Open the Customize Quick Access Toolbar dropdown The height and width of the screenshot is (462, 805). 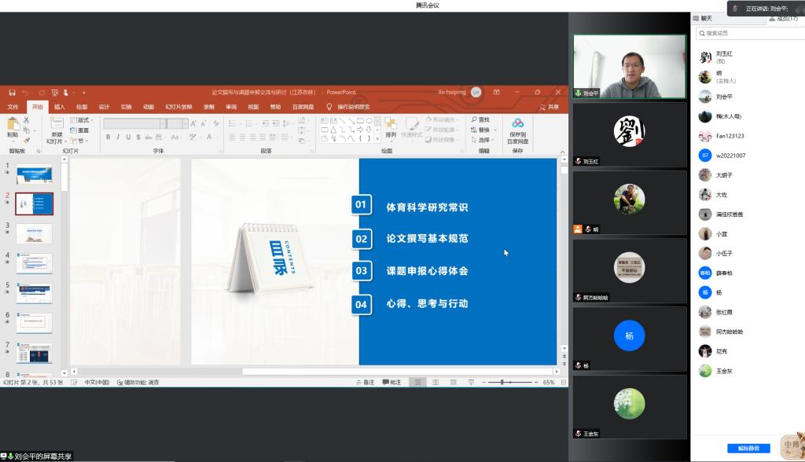[x=83, y=93]
